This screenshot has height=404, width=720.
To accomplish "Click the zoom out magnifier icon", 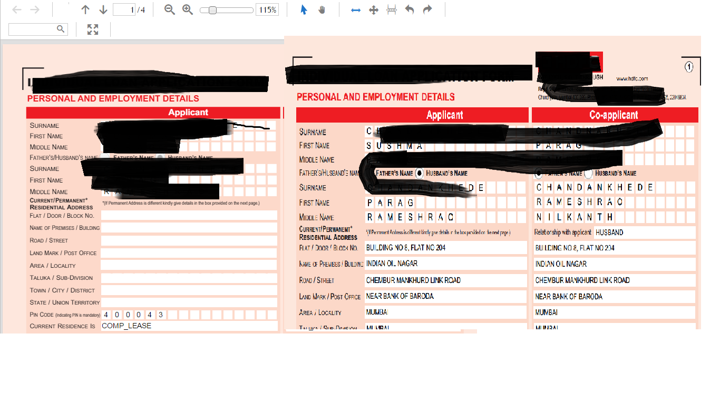I will tap(169, 10).
